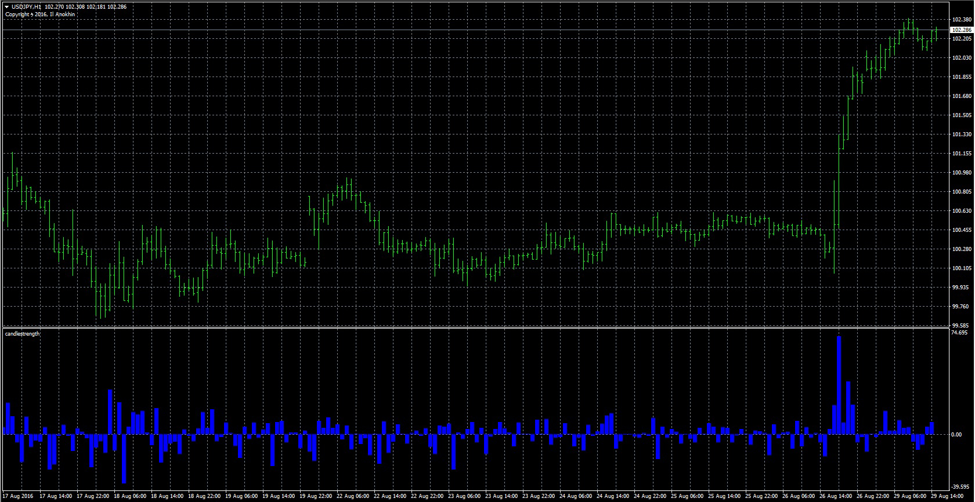Viewport: 975px width, 502px height.
Task: Click the 19 Aug 22:00 time label
Action: (x=316, y=496)
